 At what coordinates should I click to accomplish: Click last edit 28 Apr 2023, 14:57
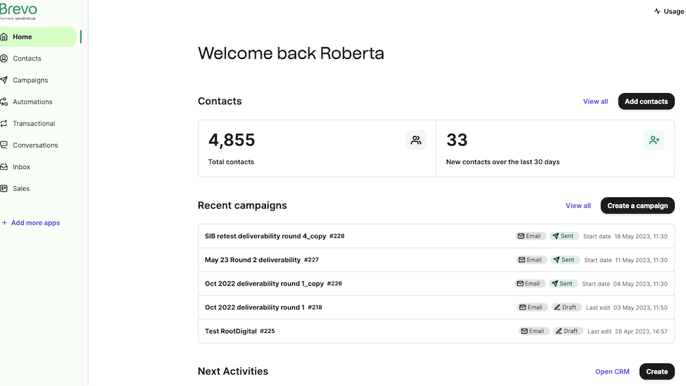point(641,332)
